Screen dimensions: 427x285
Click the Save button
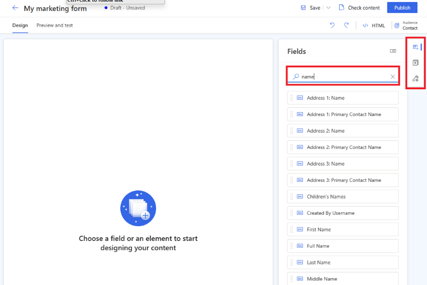(310, 8)
